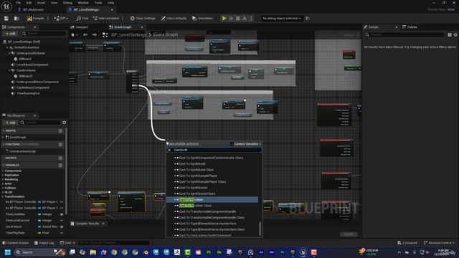Image resolution: width=459 pixels, height=258 pixels.
Task: Select LevelMusicComponent in the component tree
Action: (x=32, y=64)
